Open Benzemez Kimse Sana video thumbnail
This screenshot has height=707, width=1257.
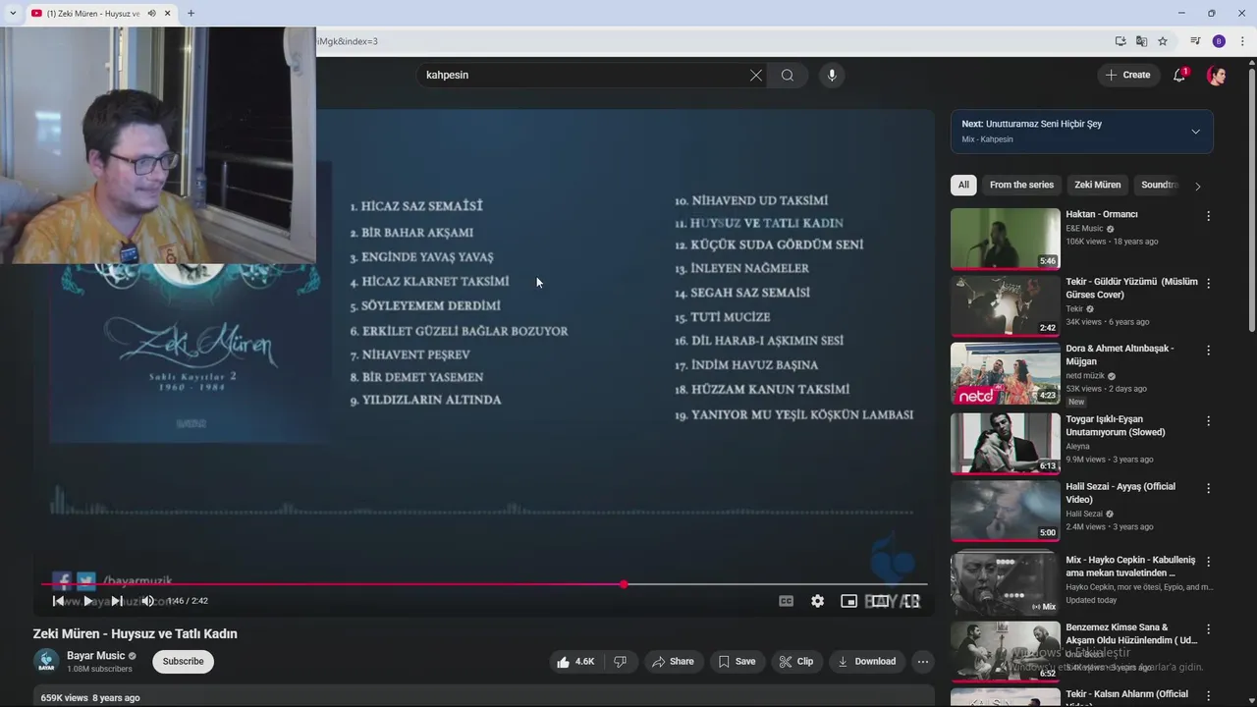1005,651
